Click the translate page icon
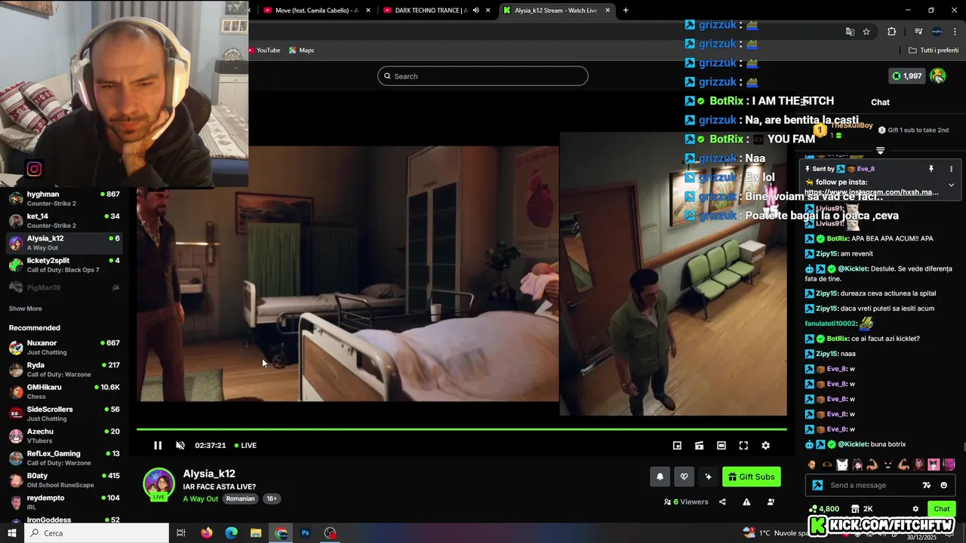This screenshot has height=543, width=966. point(850,32)
